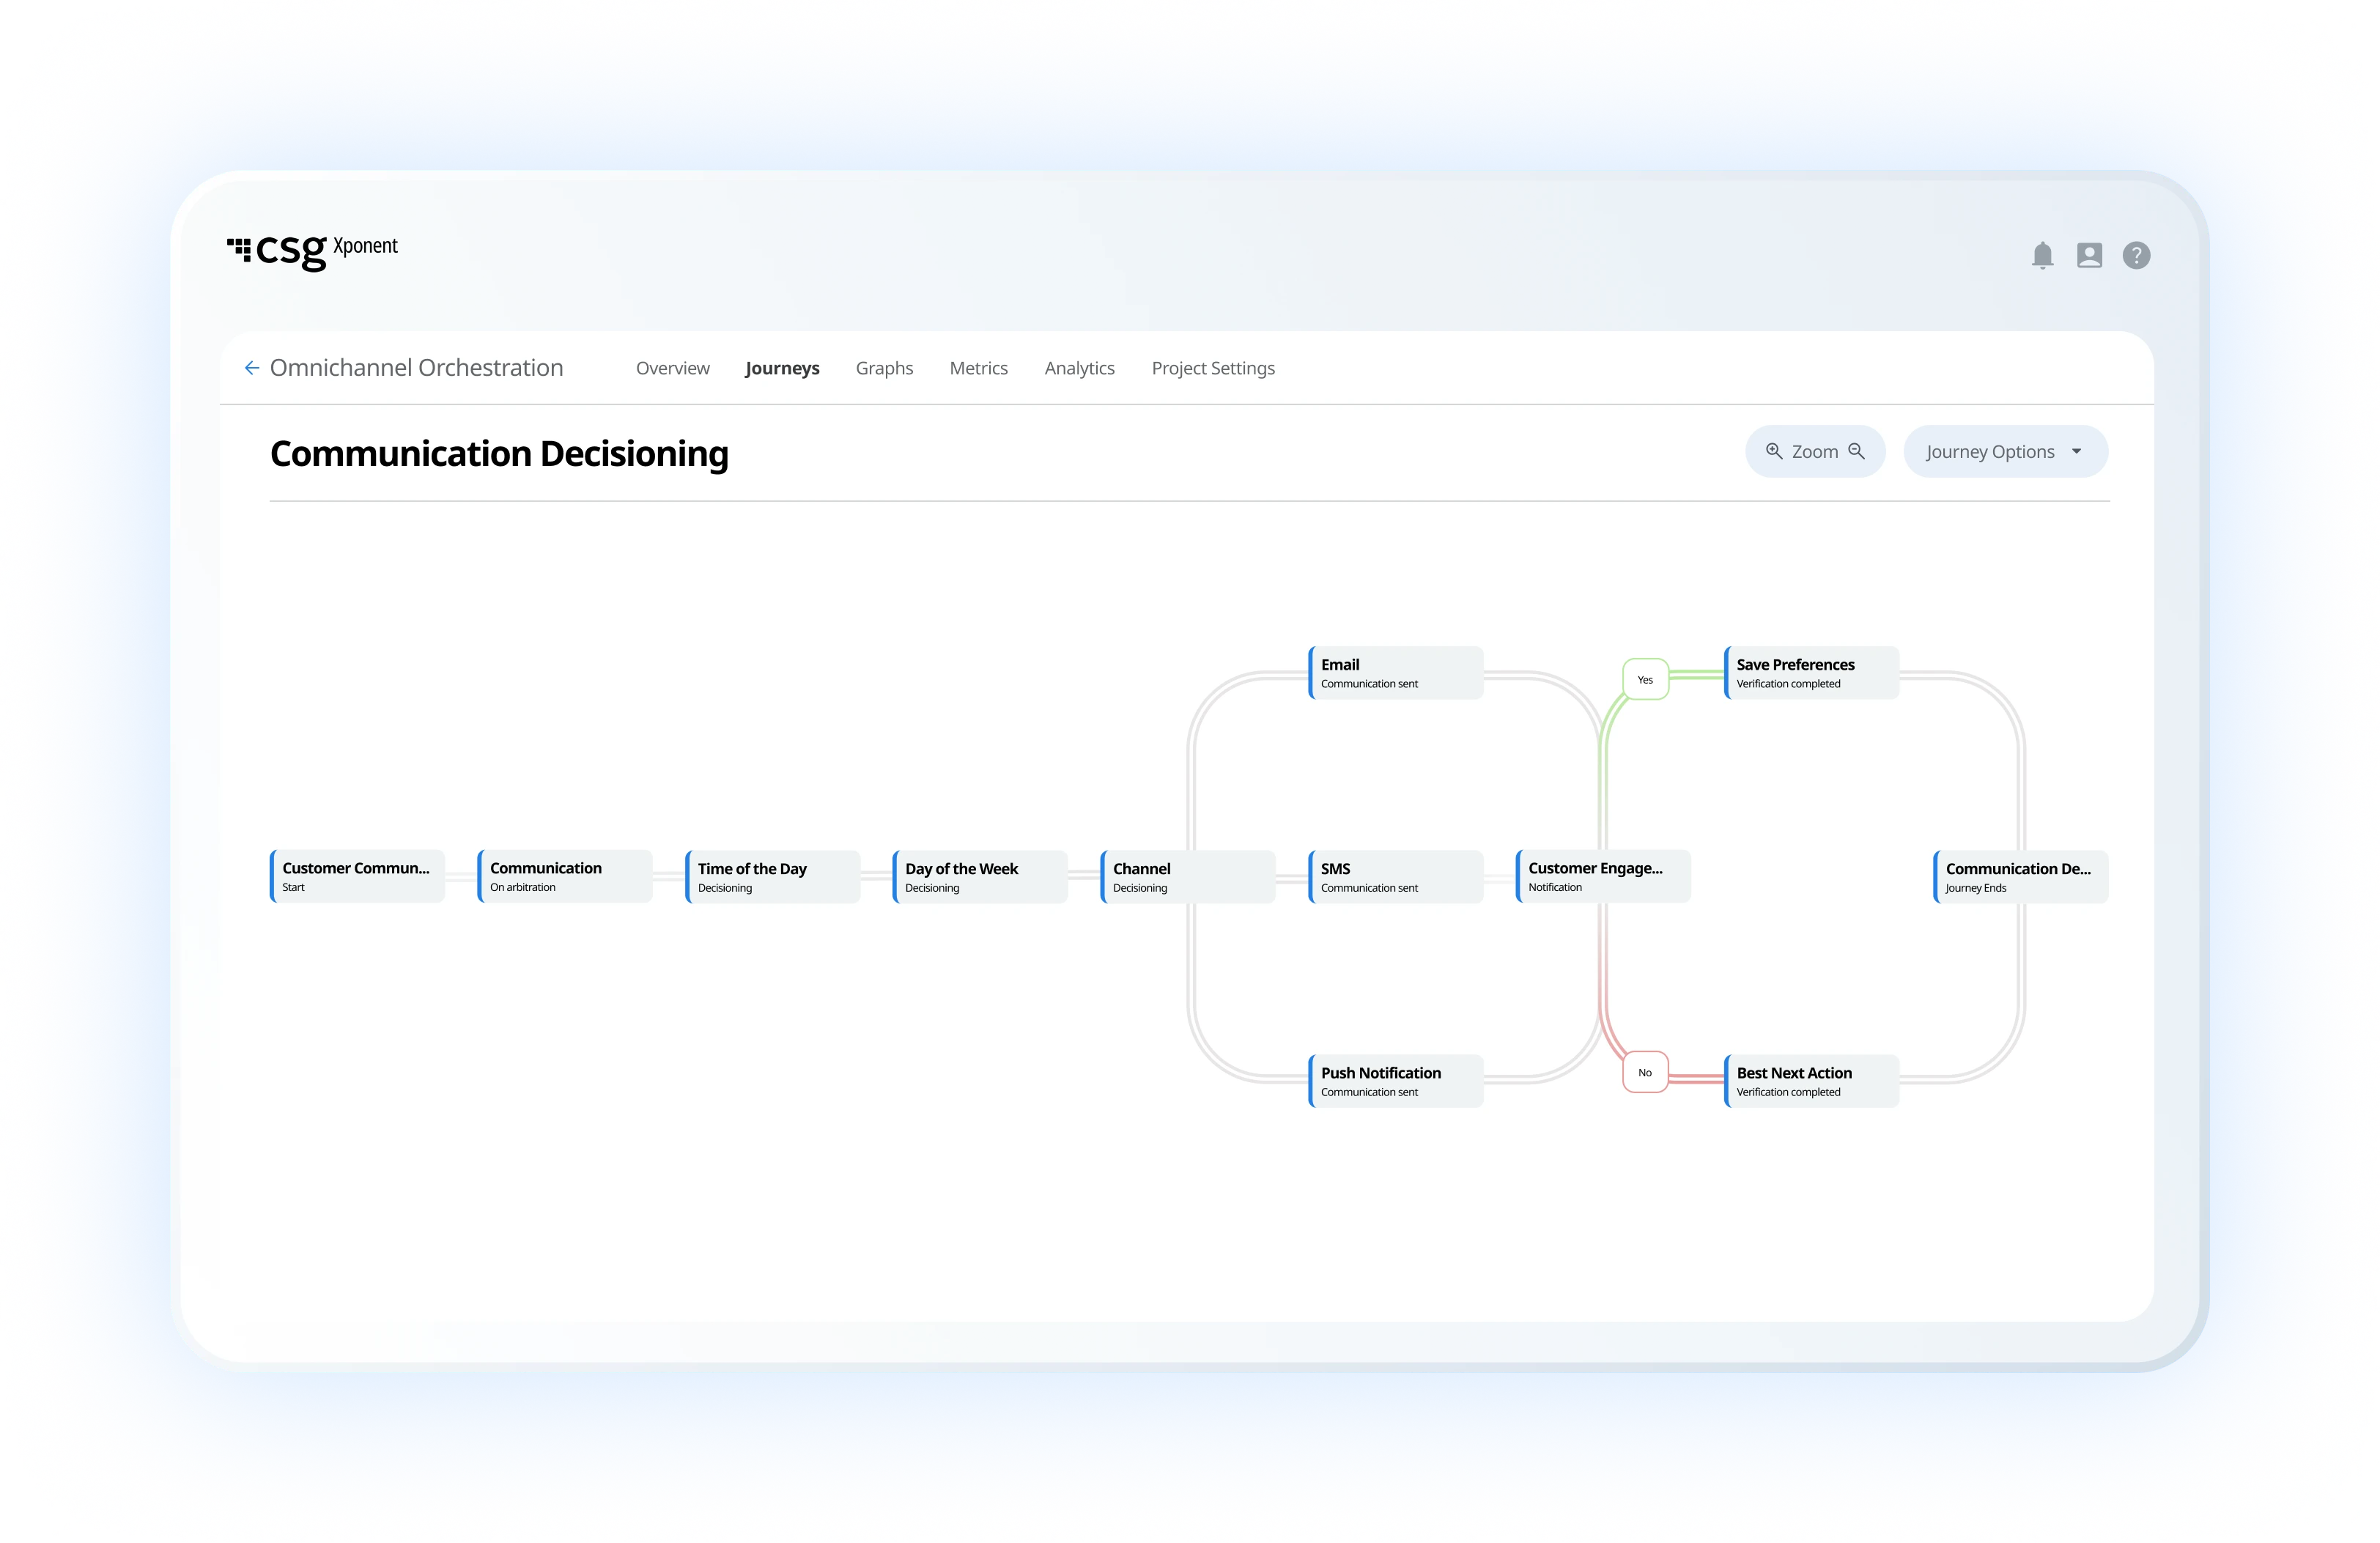Click the Zoom label text

pos(1814,452)
